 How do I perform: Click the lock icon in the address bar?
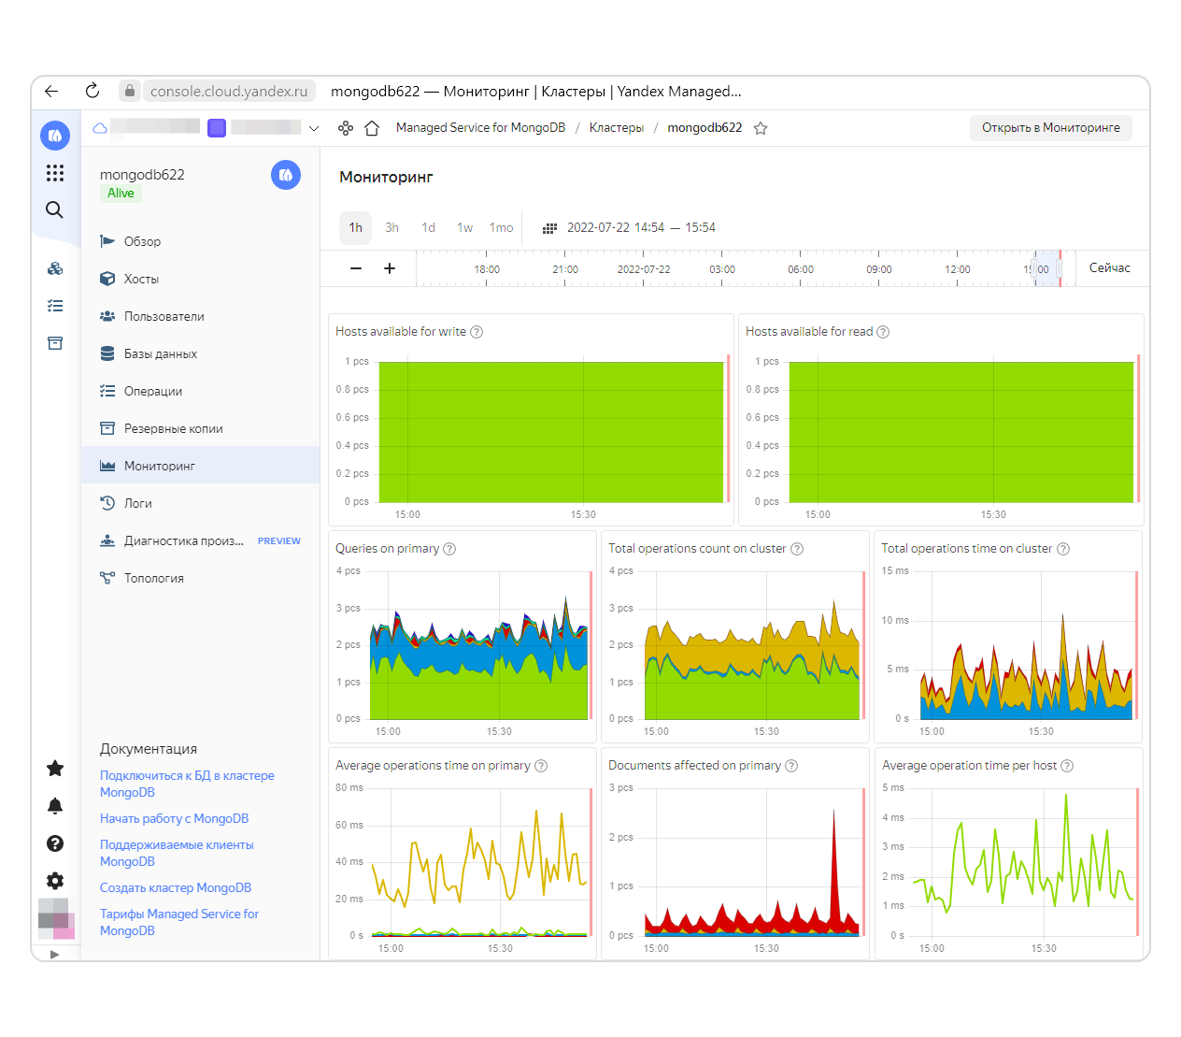tap(130, 91)
